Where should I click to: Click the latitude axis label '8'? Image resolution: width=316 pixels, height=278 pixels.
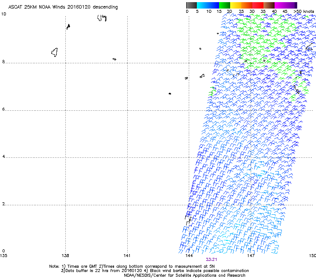(x=3, y=62)
